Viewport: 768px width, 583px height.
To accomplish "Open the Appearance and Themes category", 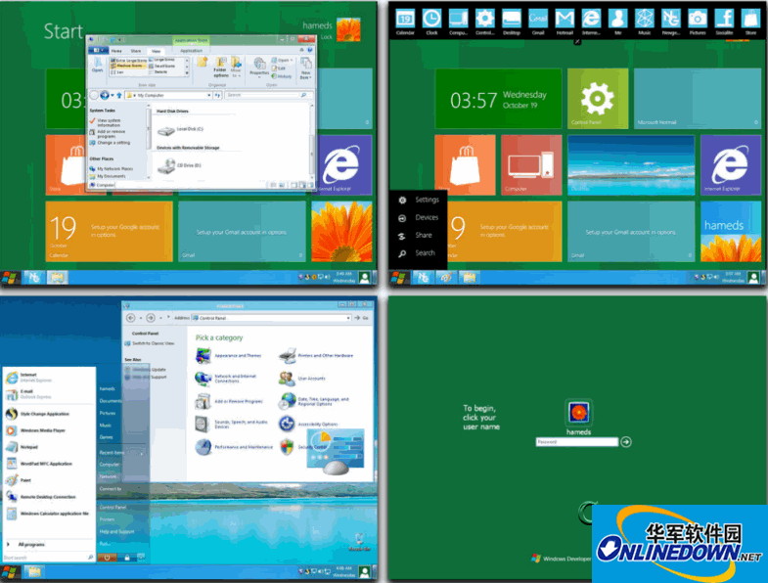I will coord(228,356).
